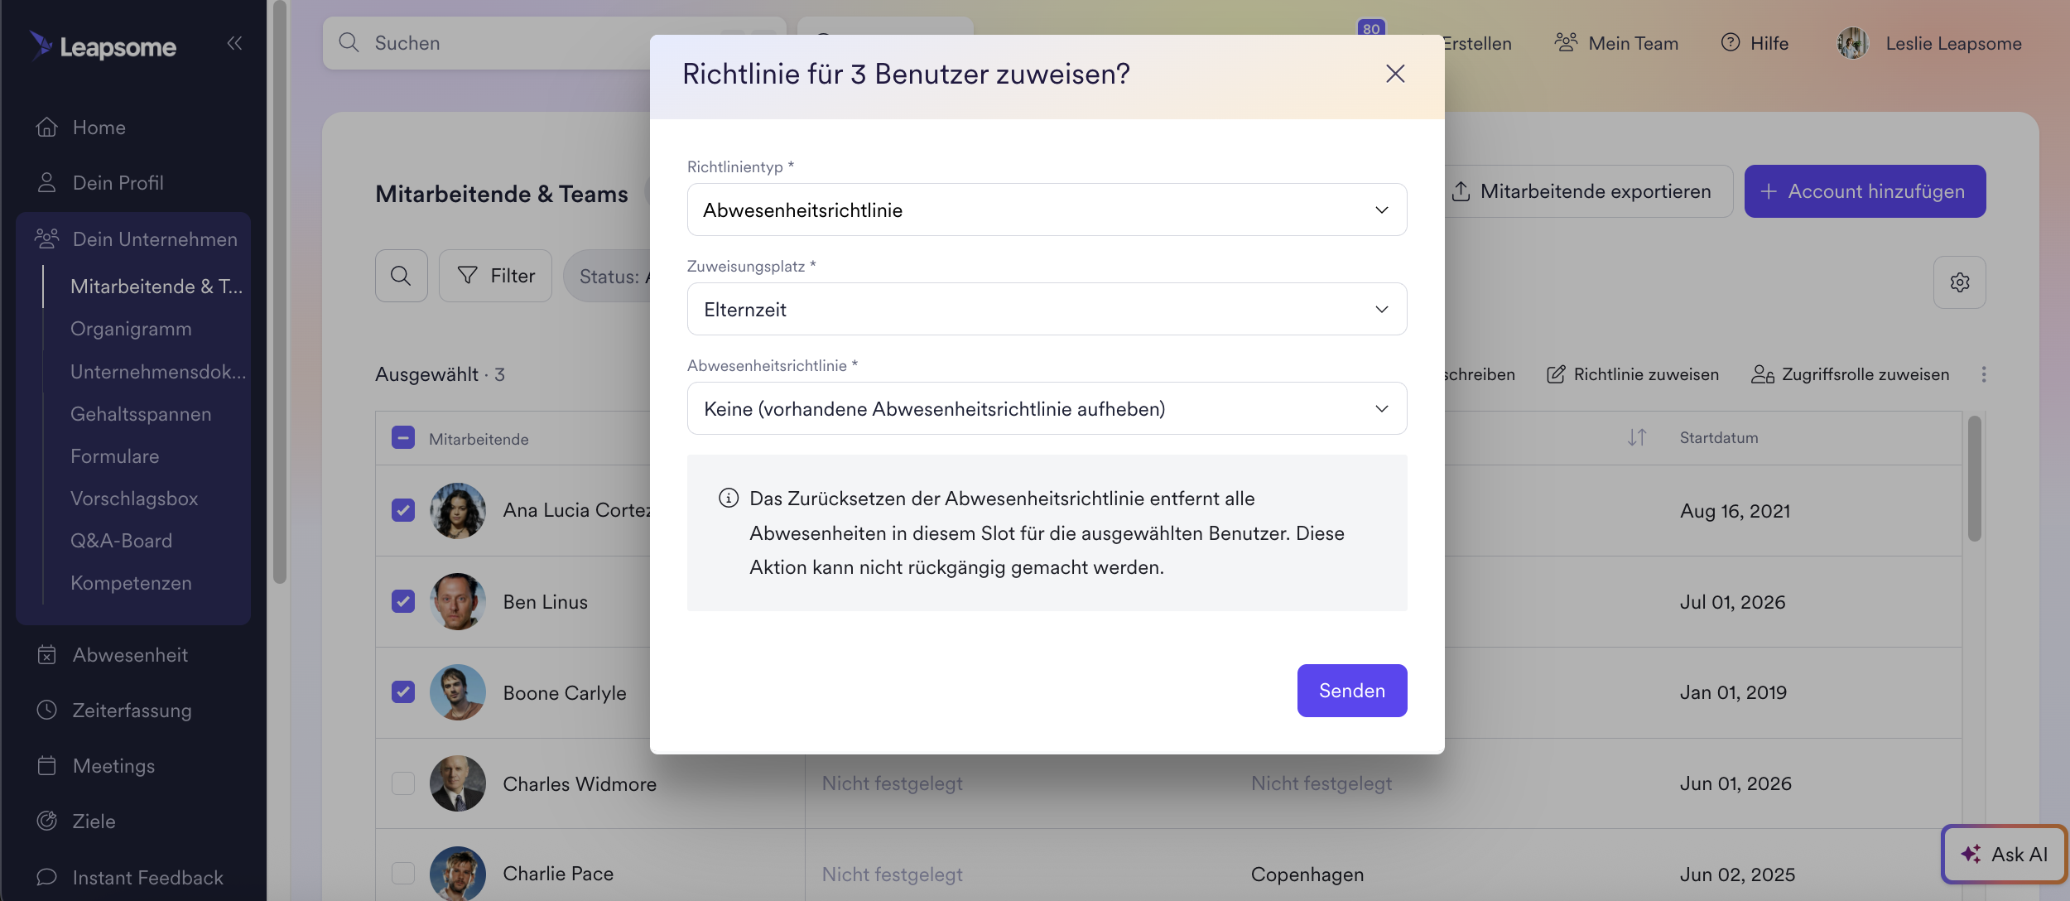Open the Richtlinientyp dropdown
The width and height of the screenshot is (2070, 901).
point(1047,210)
